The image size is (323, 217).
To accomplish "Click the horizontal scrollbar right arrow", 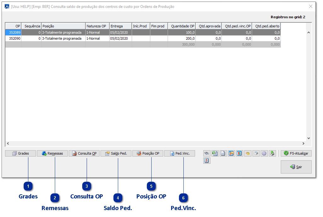I will point(303,144).
